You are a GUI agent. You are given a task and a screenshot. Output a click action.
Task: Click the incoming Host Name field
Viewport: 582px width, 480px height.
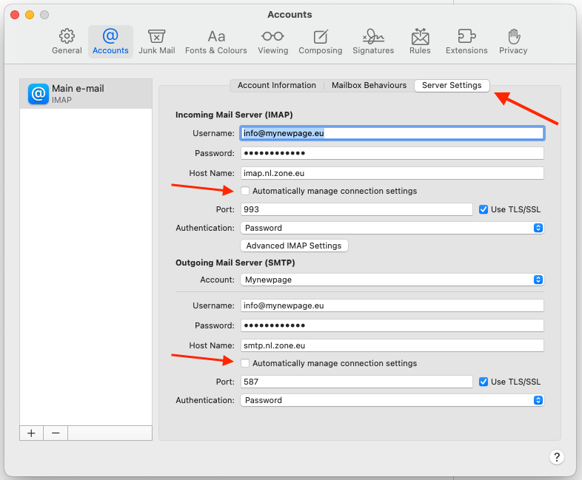click(392, 173)
